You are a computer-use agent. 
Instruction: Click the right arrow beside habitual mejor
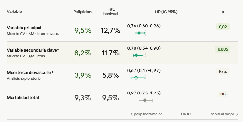[237, 114]
